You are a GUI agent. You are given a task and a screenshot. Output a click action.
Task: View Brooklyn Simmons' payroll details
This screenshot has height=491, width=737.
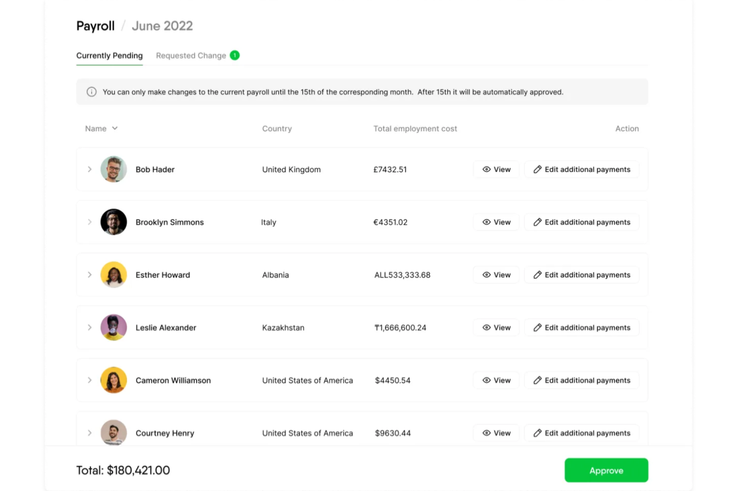tap(496, 222)
